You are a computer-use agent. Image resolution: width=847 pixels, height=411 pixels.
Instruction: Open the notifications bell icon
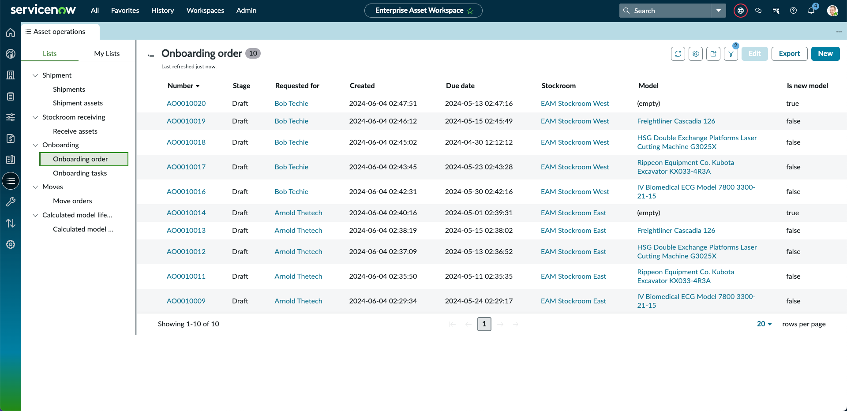(x=811, y=11)
